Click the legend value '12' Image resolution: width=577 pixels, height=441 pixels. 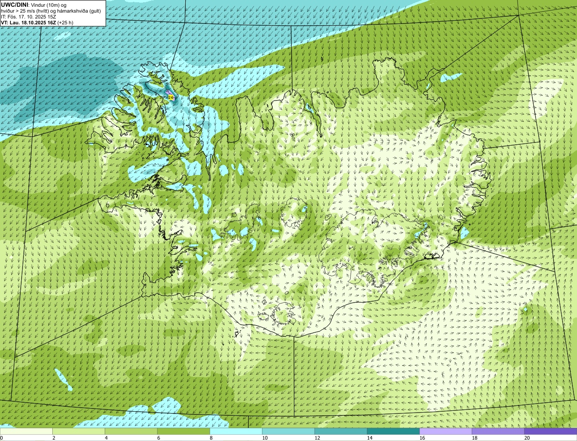coord(317,438)
